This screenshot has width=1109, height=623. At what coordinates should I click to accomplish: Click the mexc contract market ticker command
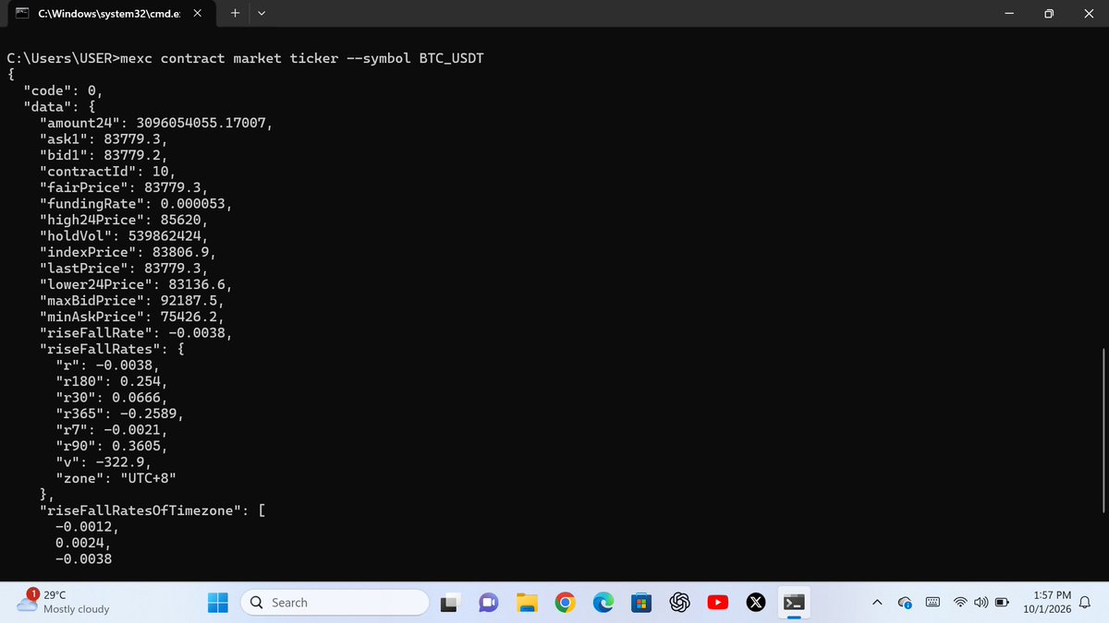click(x=304, y=58)
